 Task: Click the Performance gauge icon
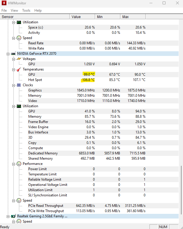point(19,164)
